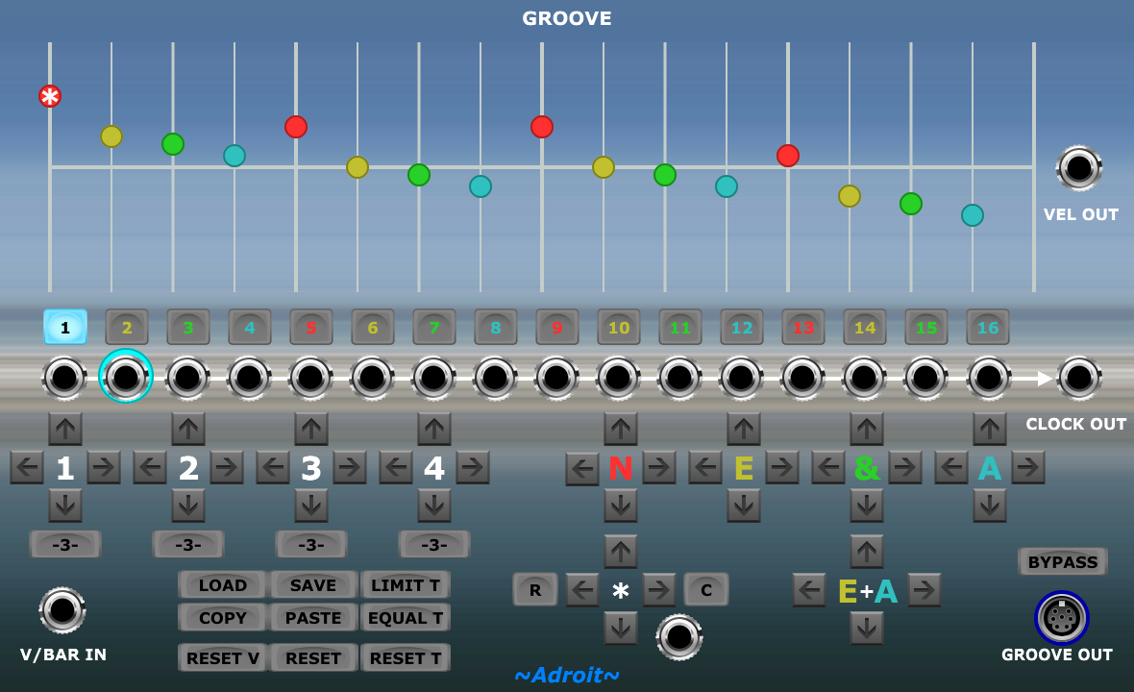Select step 16 button
The height and width of the screenshot is (692, 1134).
pos(988,327)
